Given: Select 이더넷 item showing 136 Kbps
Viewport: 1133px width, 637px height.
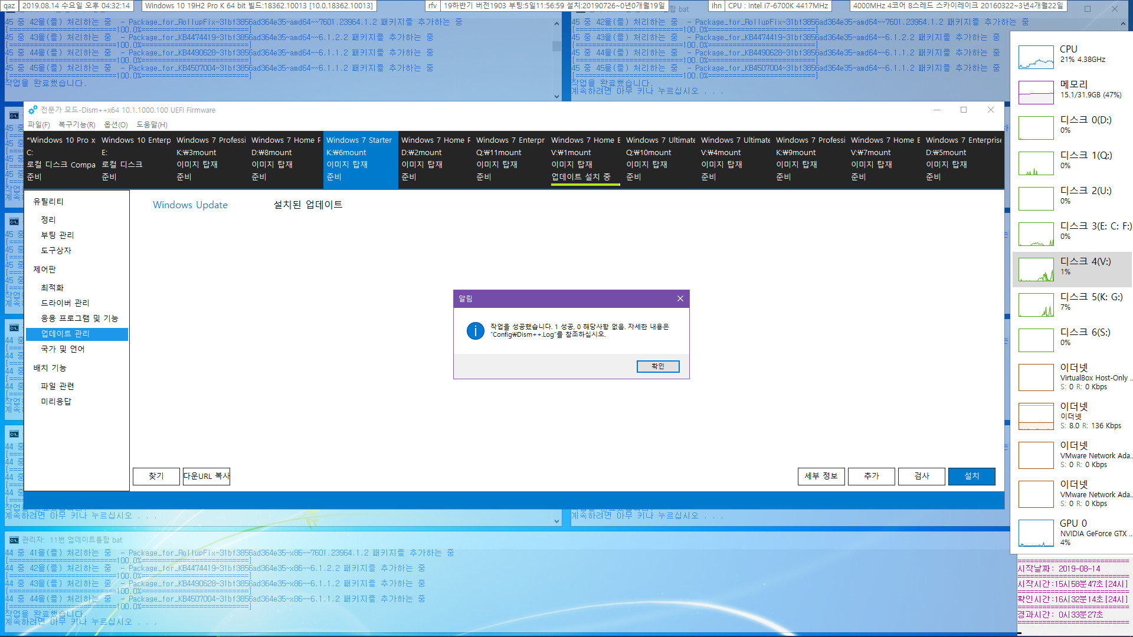Looking at the screenshot, I should (x=1073, y=416).
